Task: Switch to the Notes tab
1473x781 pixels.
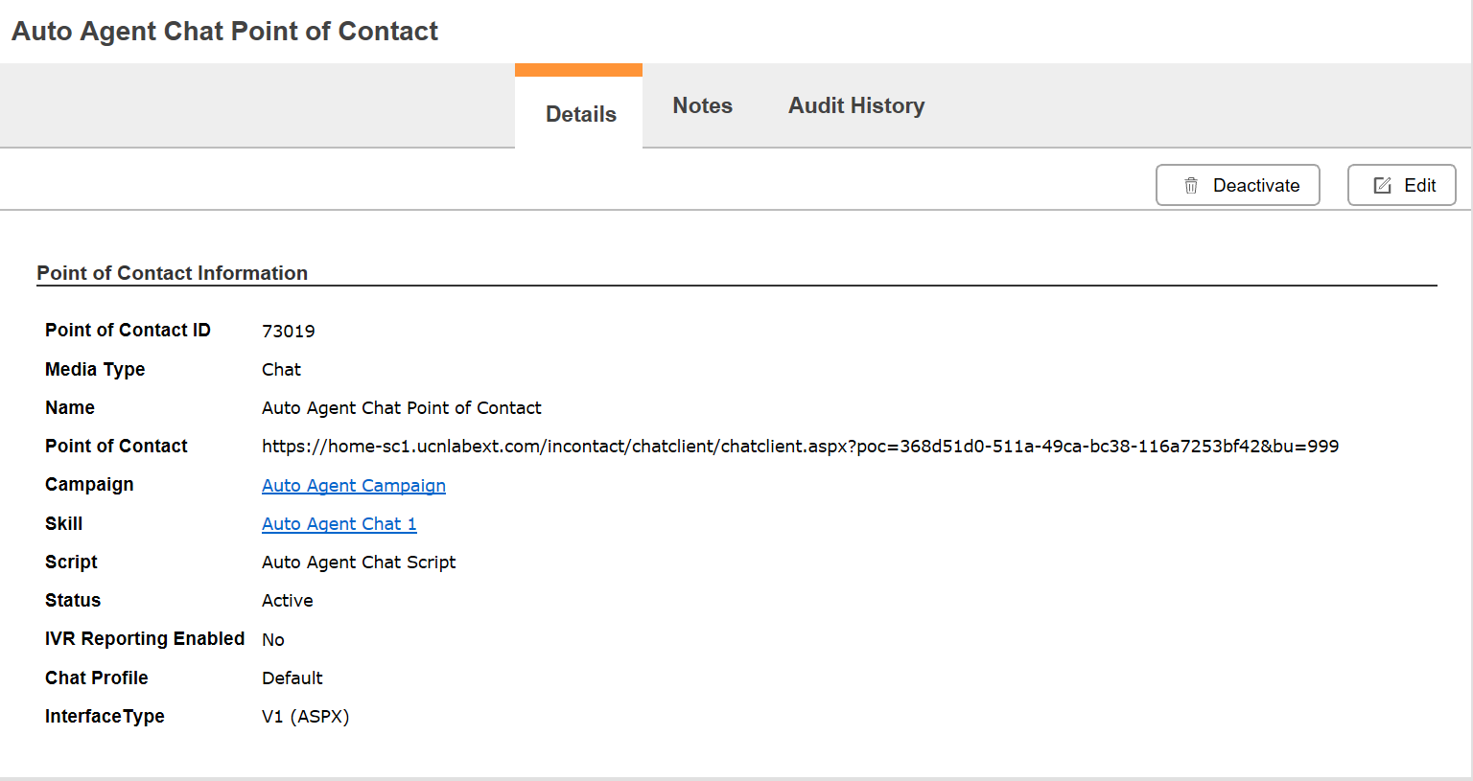Action: click(x=702, y=105)
